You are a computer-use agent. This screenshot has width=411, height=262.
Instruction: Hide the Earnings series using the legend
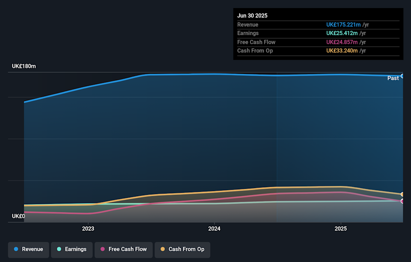coord(71,249)
